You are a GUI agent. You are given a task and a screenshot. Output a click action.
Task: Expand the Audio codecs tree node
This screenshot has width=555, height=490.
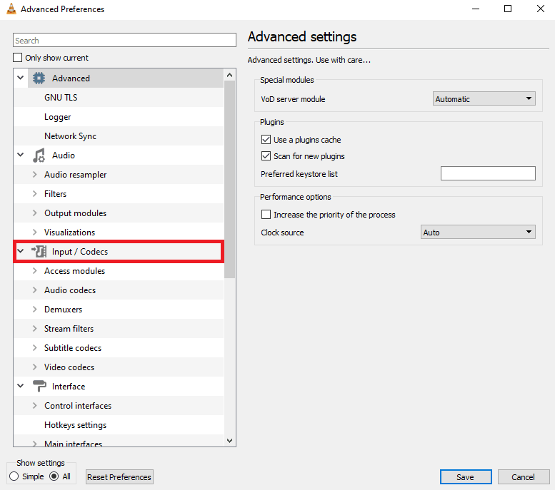(x=35, y=290)
